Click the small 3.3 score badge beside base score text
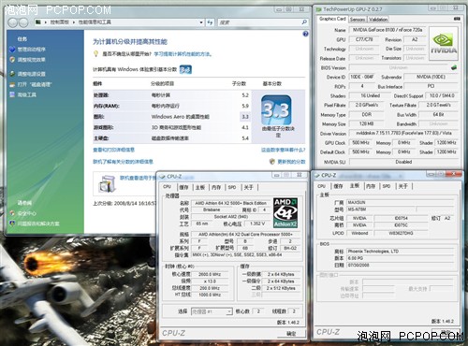 point(185,69)
